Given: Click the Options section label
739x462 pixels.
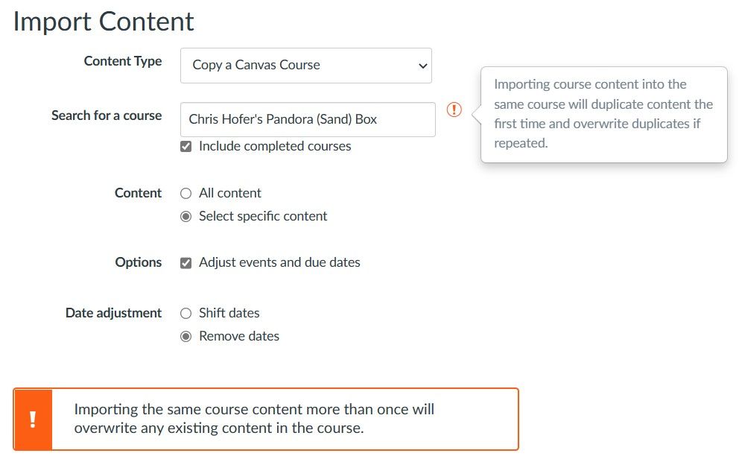Looking at the screenshot, I should (x=139, y=262).
